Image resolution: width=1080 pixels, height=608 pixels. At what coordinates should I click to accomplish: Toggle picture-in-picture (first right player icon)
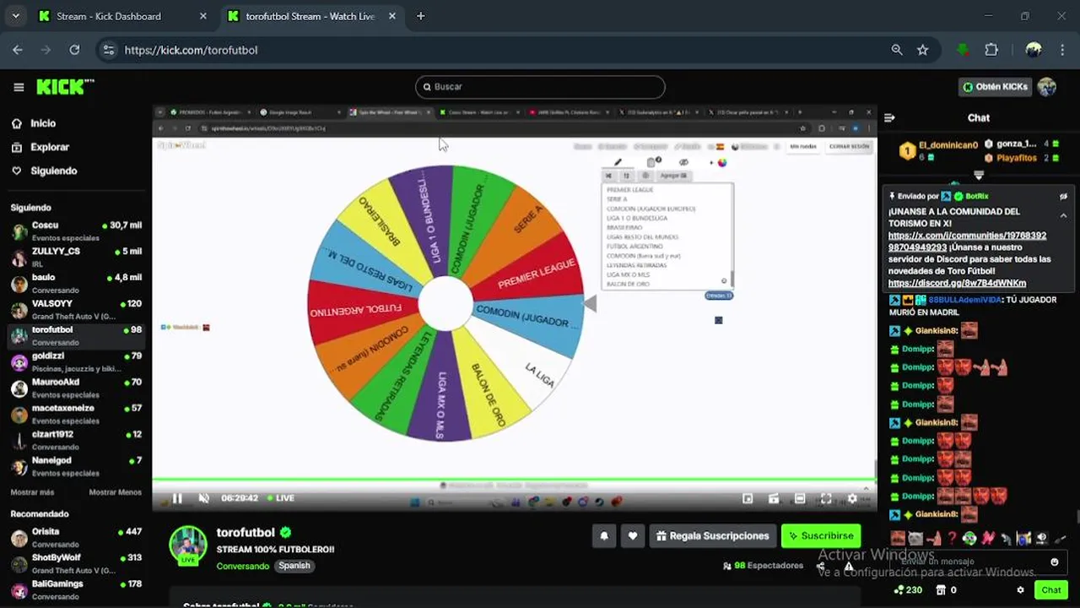click(x=748, y=498)
